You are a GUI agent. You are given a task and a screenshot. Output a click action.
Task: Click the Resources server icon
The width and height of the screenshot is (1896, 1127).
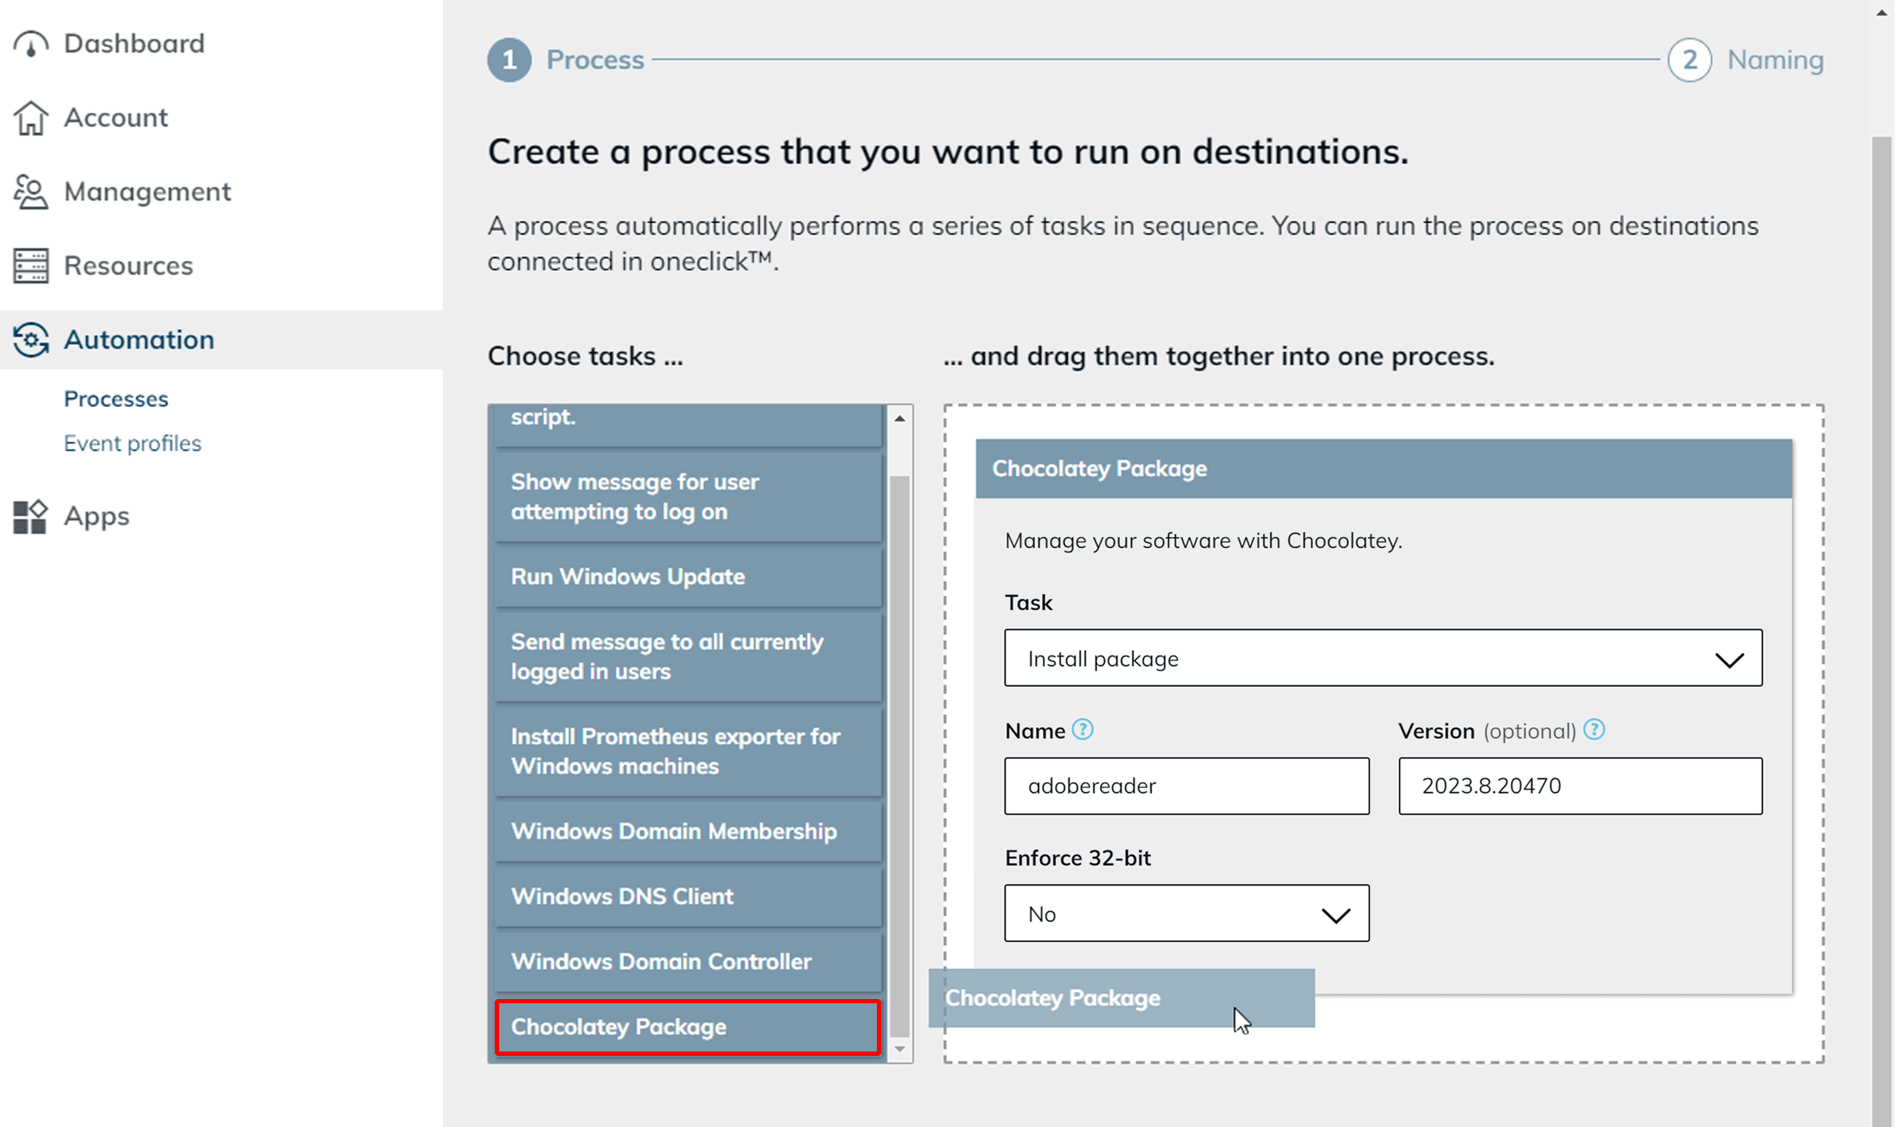pos(30,266)
